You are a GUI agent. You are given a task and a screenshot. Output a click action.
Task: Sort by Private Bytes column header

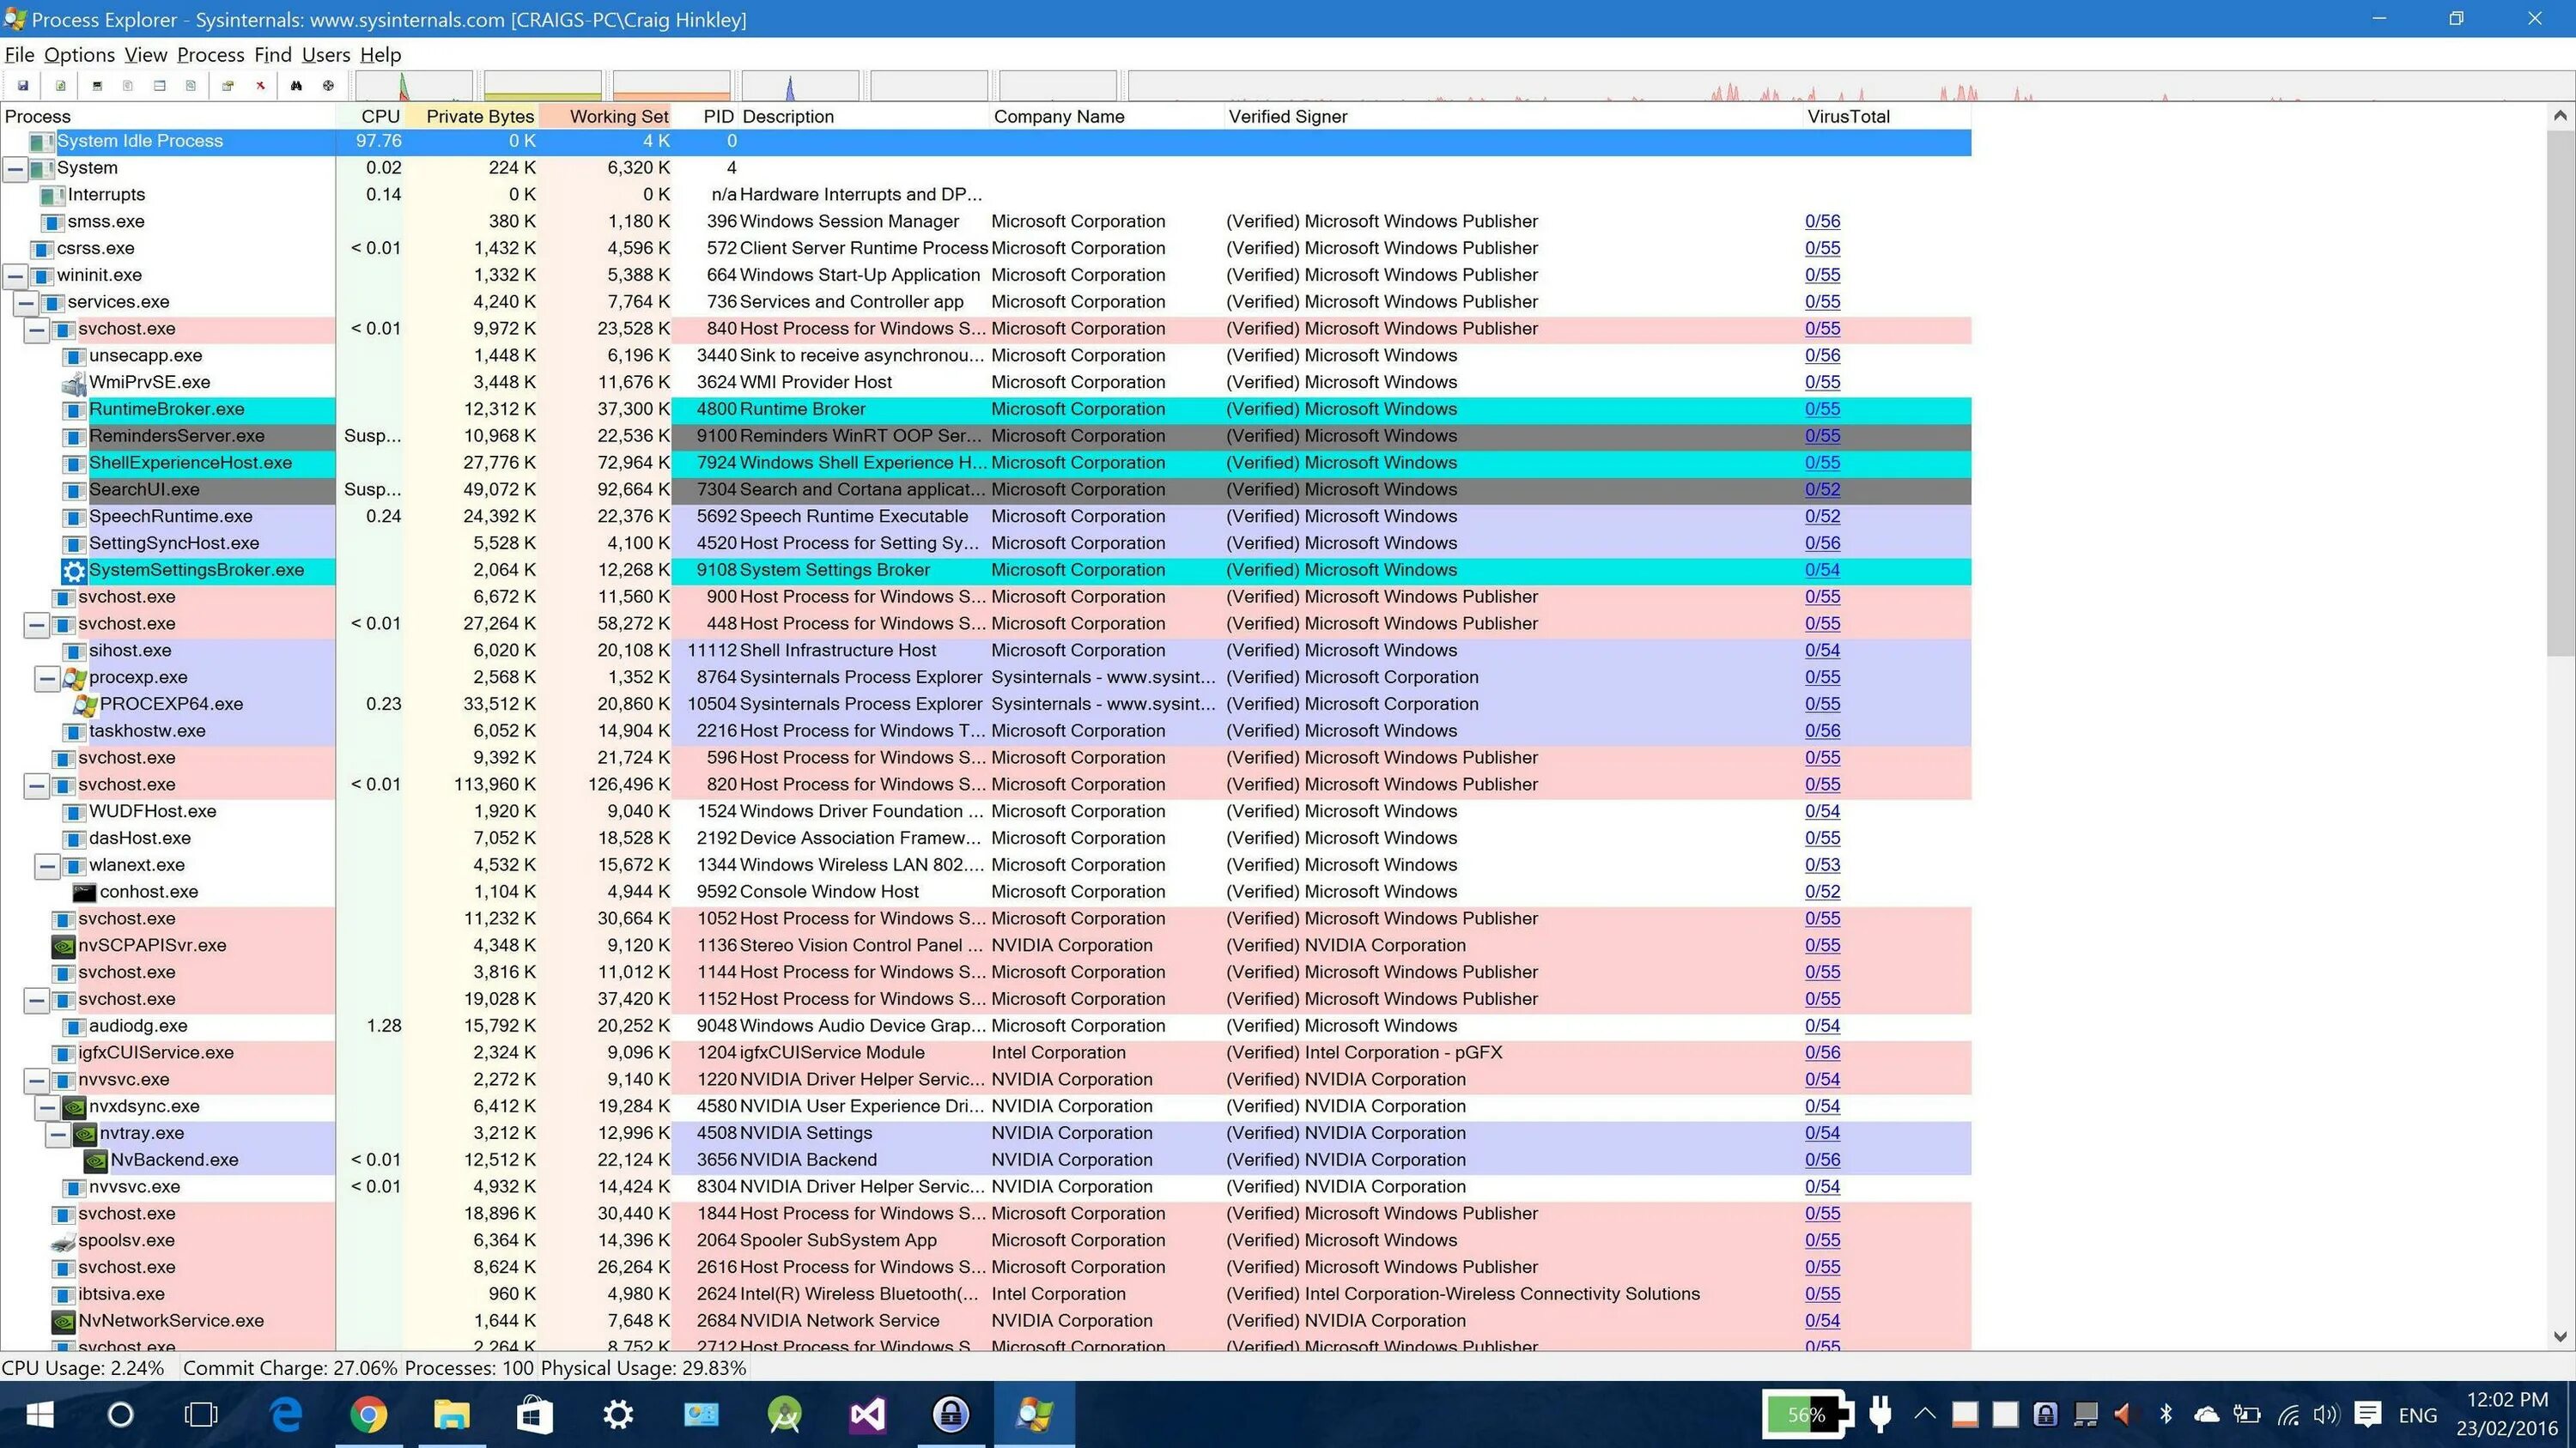pyautogui.click(x=471, y=116)
